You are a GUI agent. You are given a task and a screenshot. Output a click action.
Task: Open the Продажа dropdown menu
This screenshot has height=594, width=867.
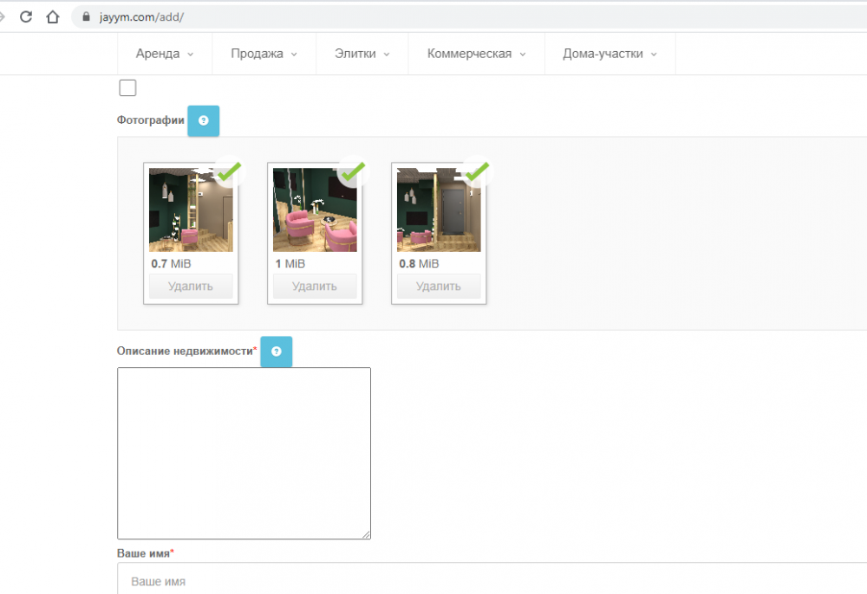[264, 54]
